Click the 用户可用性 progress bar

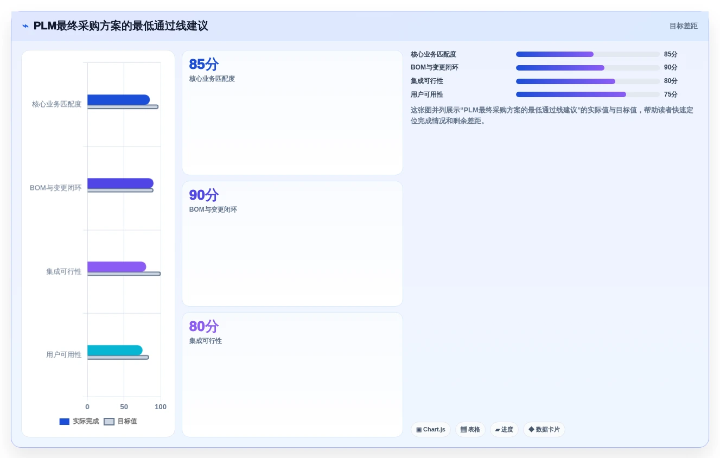pos(588,94)
